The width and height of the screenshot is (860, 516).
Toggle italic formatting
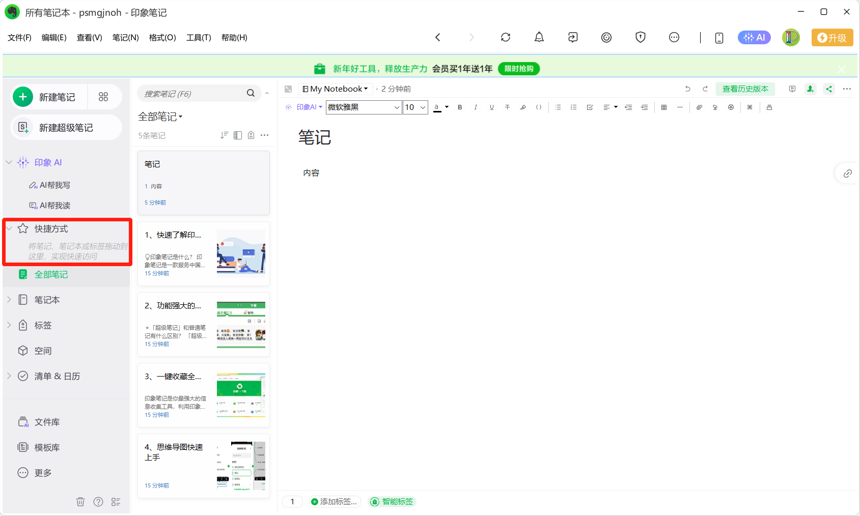click(476, 107)
